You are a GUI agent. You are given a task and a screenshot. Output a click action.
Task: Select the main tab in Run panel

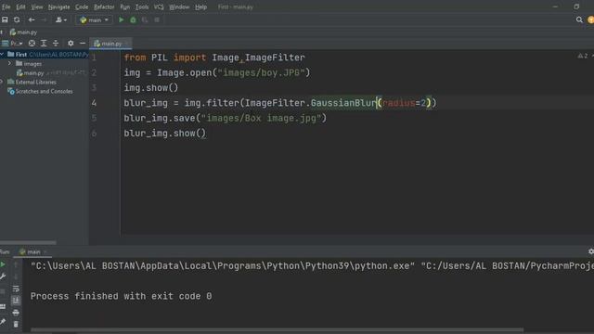point(32,251)
